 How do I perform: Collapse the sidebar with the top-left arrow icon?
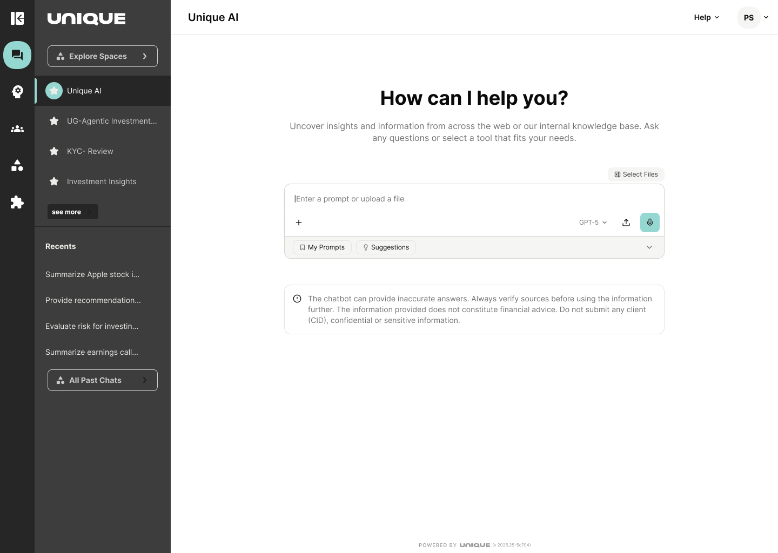click(17, 18)
